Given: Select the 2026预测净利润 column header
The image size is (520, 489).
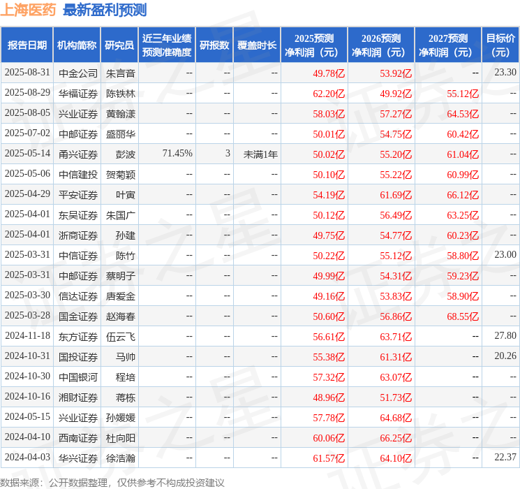Looking at the screenshot, I should point(381,45).
